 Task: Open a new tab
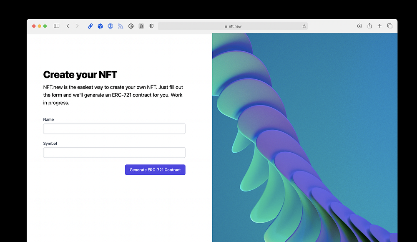point(379,26)
